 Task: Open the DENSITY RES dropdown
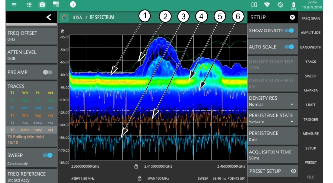[x=273, y=101]
